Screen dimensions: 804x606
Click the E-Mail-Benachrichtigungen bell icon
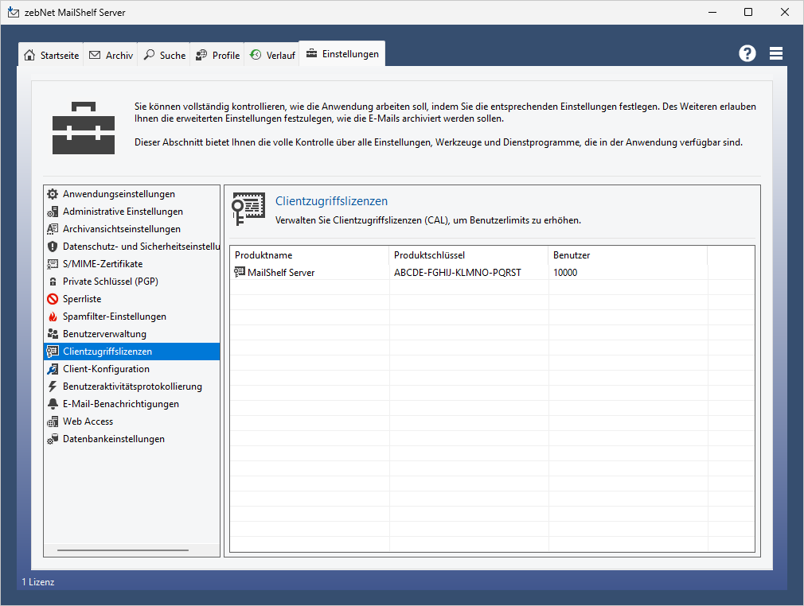53,404
